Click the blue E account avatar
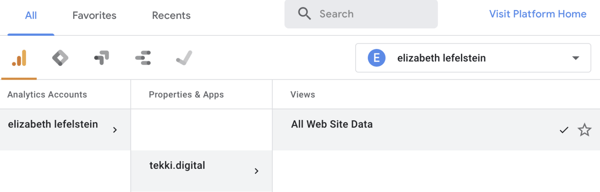Image resolution: width=600 pixels, height=192 pixels. click(377, 58)
